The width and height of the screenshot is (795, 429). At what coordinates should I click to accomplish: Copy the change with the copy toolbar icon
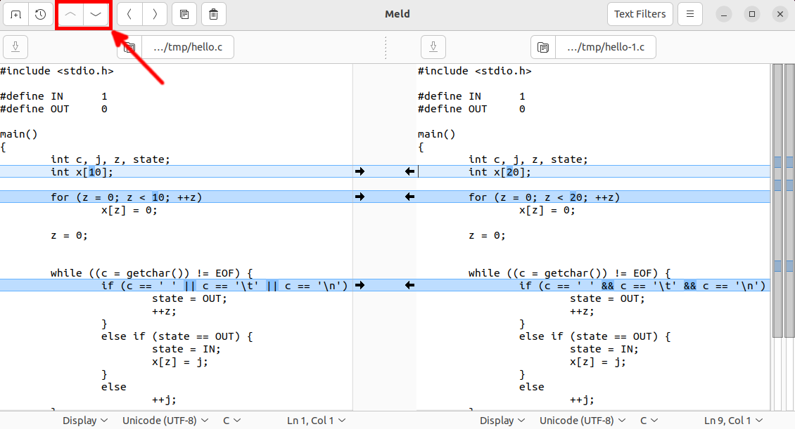pyautogui.click(x=185, y=14)
